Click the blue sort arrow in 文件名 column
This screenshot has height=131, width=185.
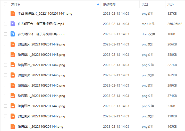tap(98, 4)
